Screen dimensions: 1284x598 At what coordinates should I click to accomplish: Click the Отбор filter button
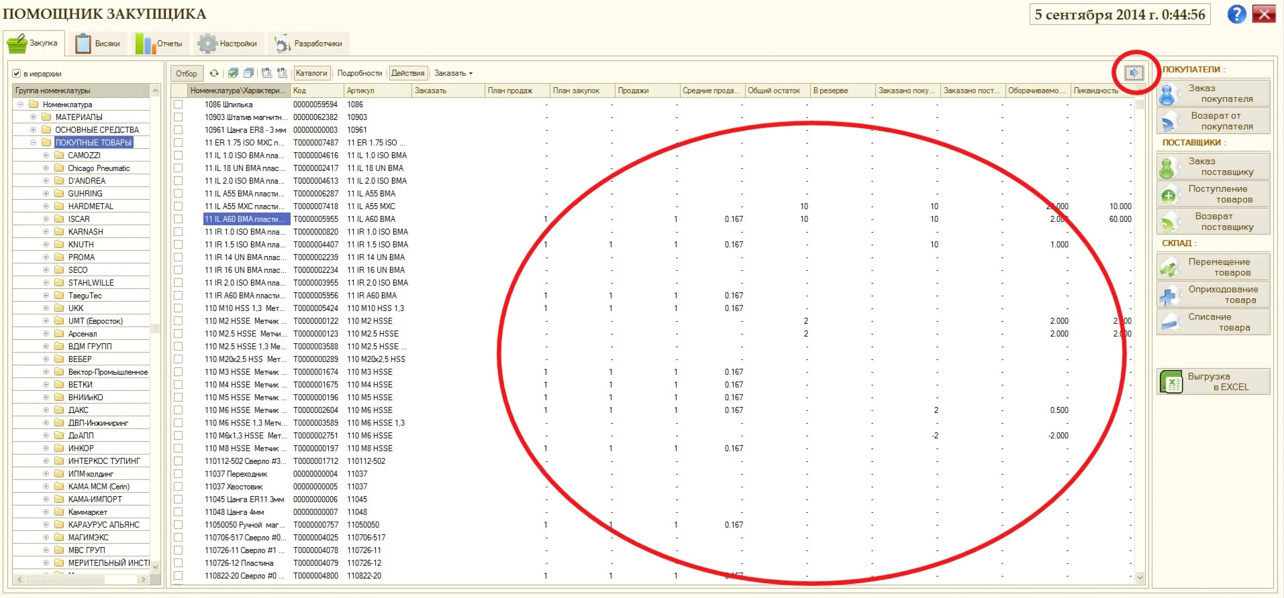tap(187, 74)
